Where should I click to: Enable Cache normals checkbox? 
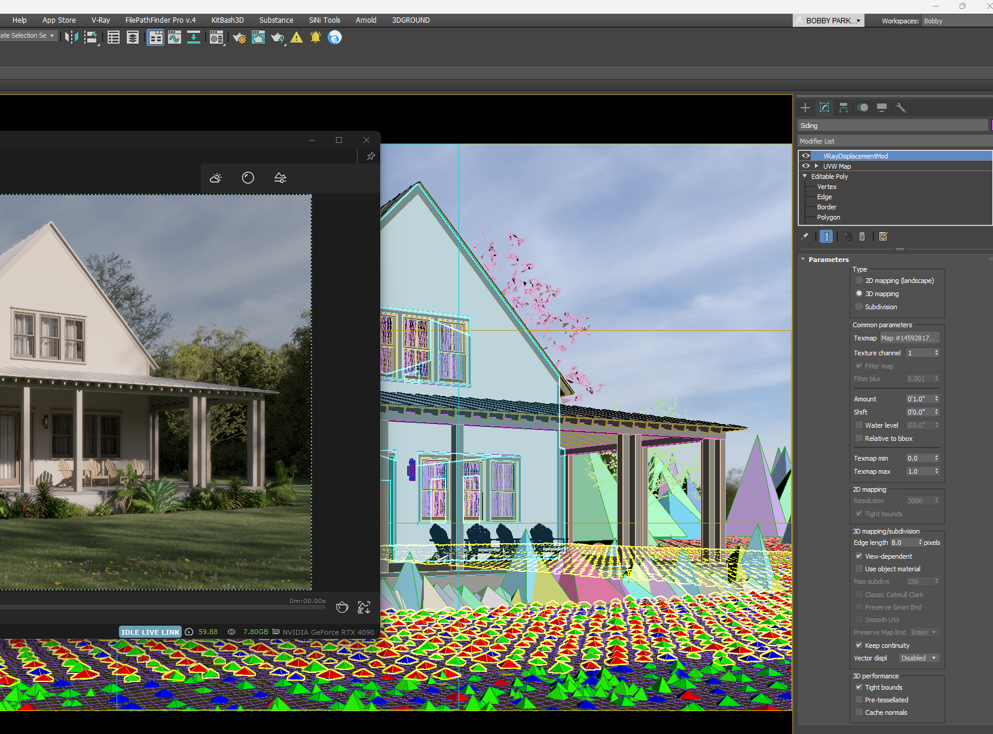(x=859, y=712)
